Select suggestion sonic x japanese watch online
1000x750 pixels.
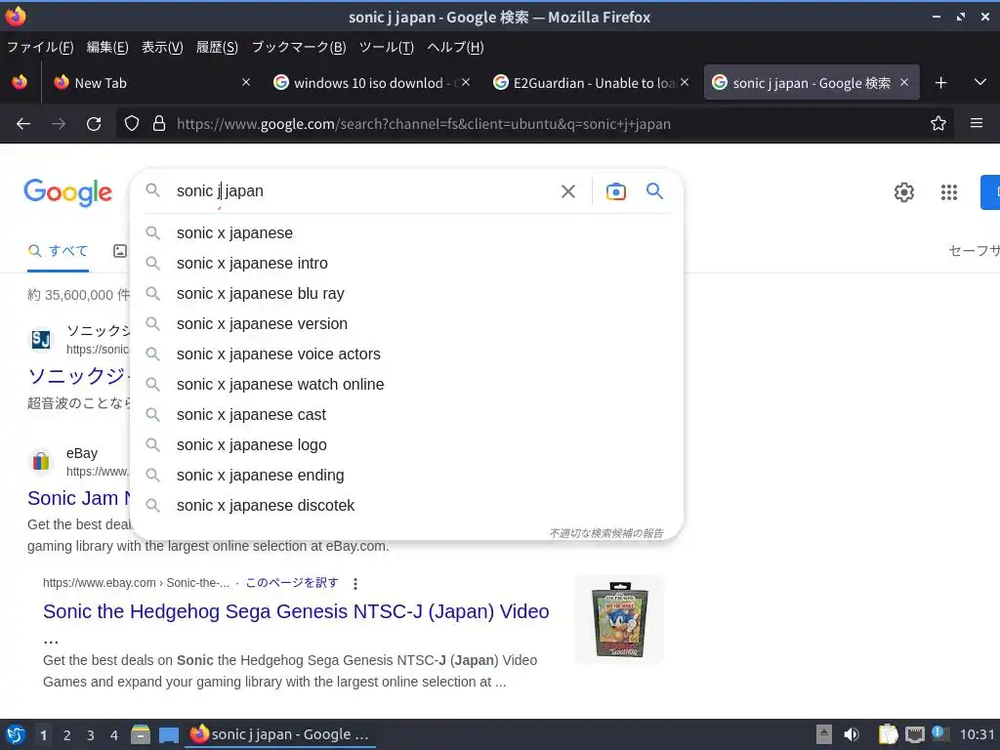coord(406,384)
